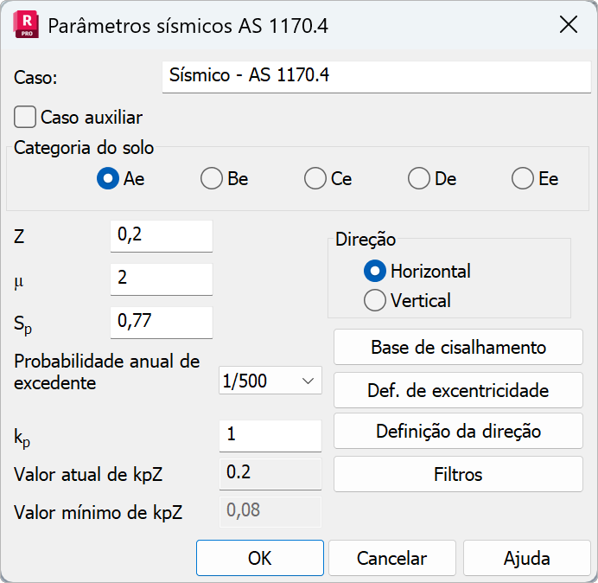
Task: Choose soil category Be
Action: point(212,179)
